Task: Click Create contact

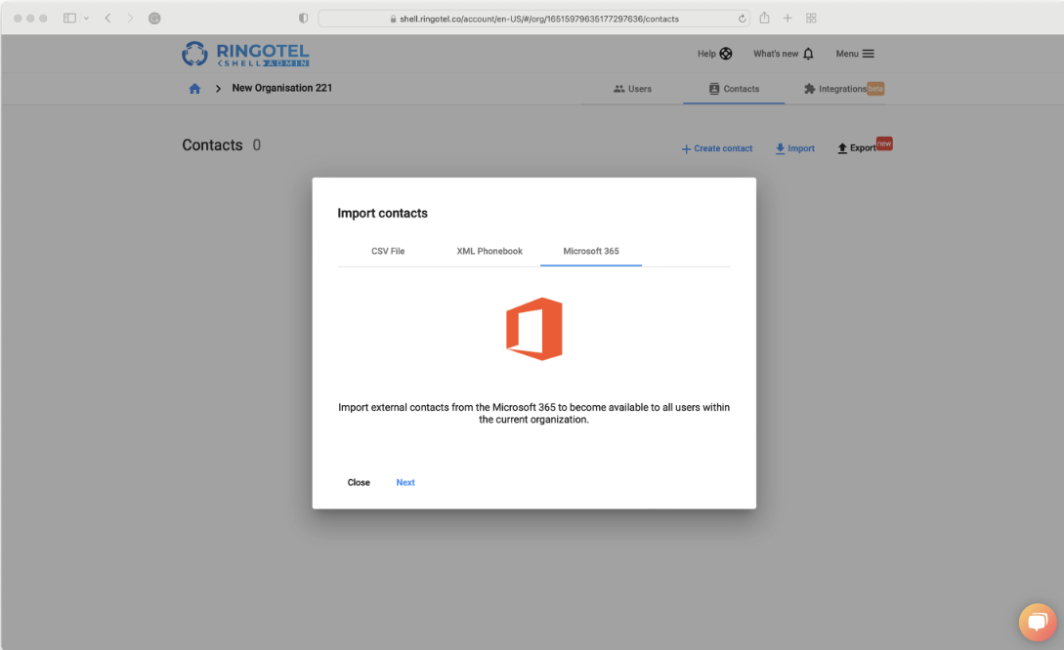Action: (716, 148)
